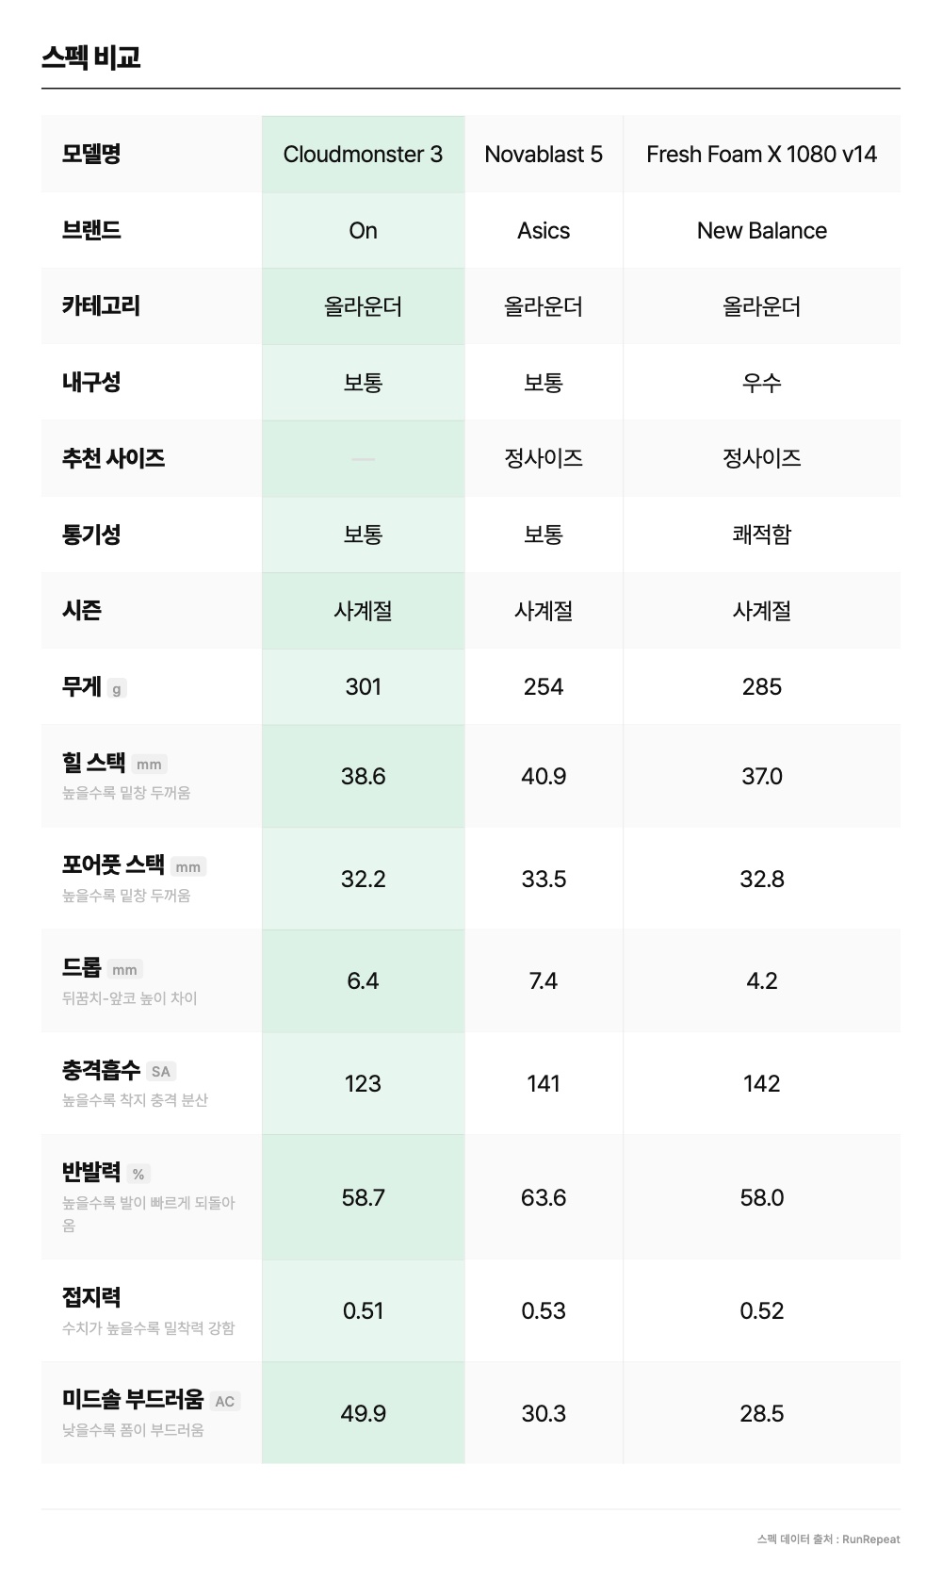Click the 'mm' badge beside 드롭
This screenshot has height=1580, width=942.
(124, 970)
